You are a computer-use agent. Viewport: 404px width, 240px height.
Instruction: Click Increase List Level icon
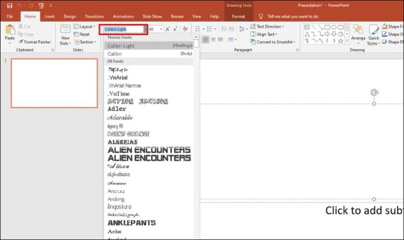231,29
